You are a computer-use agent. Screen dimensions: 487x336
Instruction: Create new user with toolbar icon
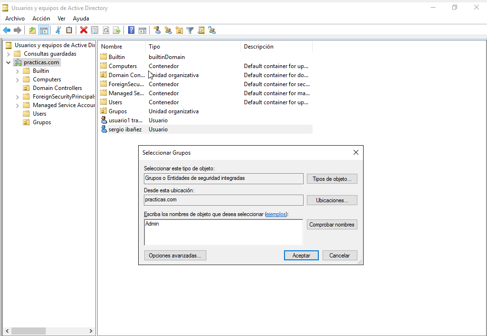pos(157,30)
